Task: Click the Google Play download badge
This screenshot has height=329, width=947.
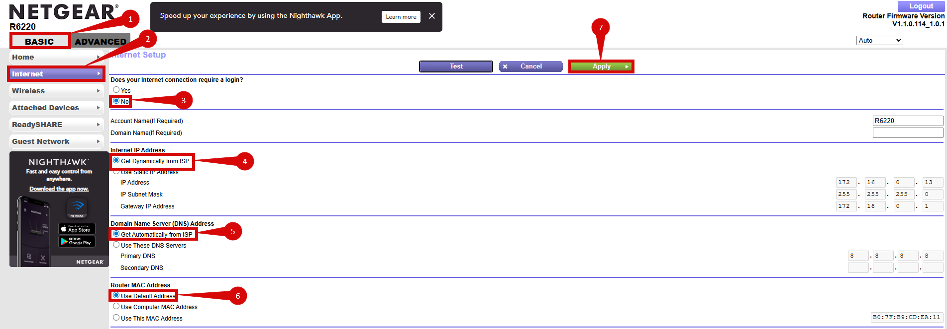Action: [77, 242]
